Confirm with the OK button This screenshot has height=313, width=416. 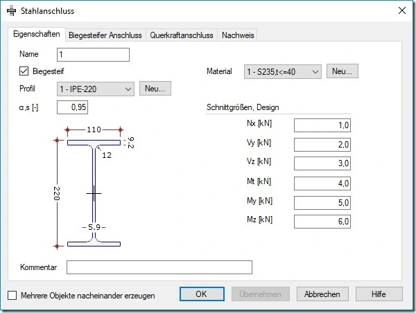(202, 294)
